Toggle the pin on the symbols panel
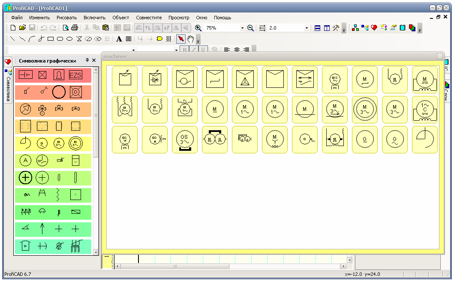454x281 pixels. [x=87, y=60]
